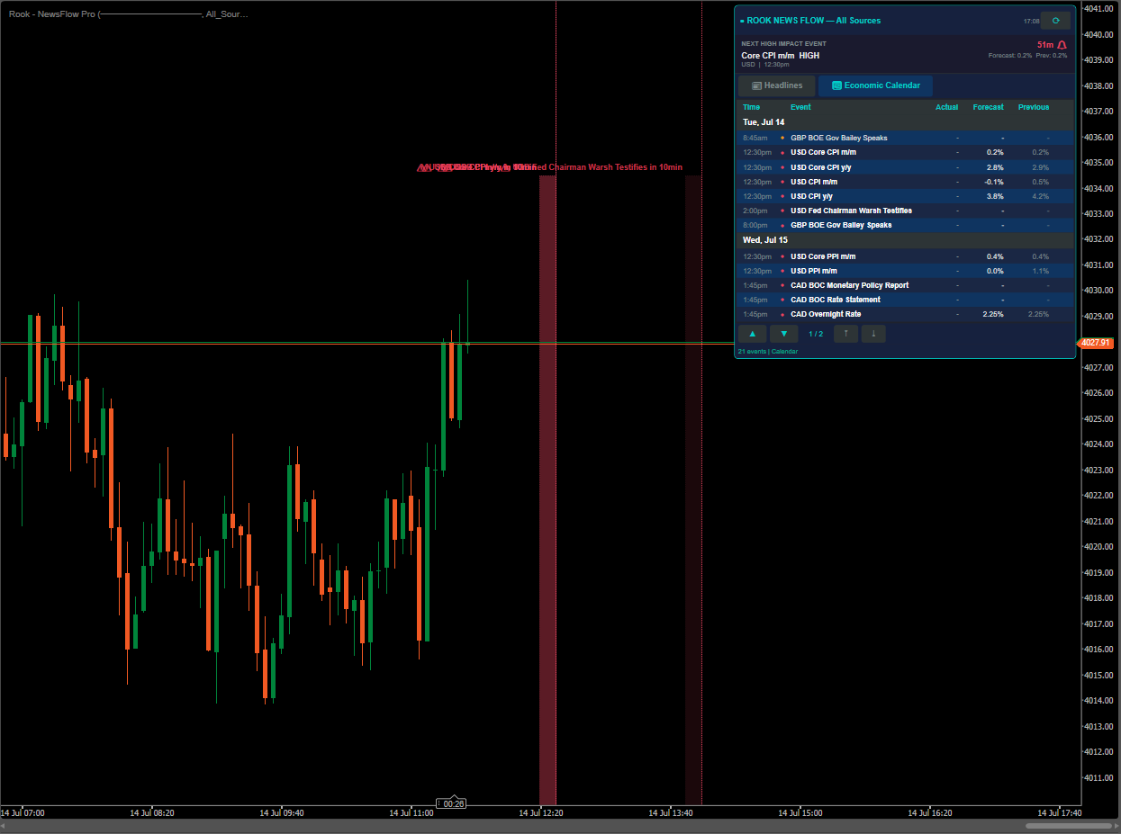Select the USD PPI m/m event

click(x=905, y=271)
